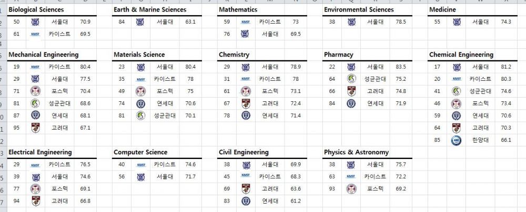The height and width of the screenshot is (212, 526).
Task: Select 성균관대 cell in Mechanical Engineering
Action: coord(59,103)
